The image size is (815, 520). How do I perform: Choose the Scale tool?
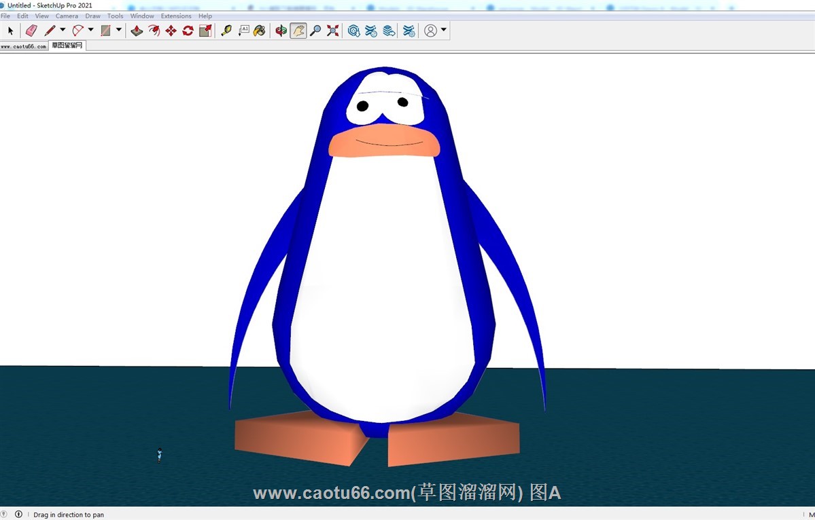click(x=205, y=31)
